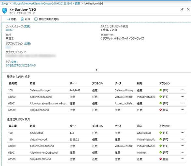Click the network security group shield icon

click(5, 11)
